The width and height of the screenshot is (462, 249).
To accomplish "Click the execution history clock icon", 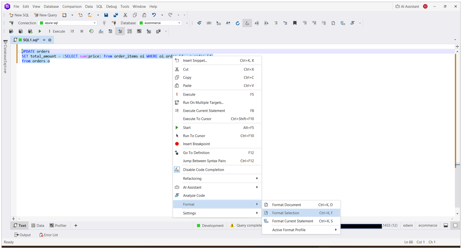I will click(x=91, y=31).
